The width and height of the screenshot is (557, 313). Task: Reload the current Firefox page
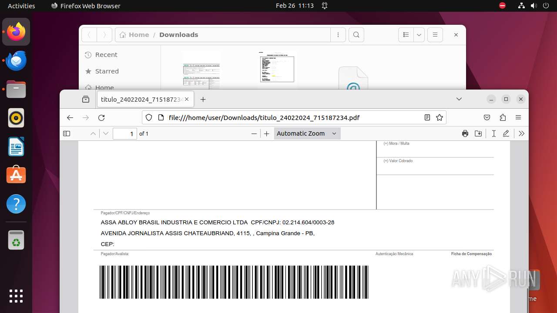click(101, 117)
